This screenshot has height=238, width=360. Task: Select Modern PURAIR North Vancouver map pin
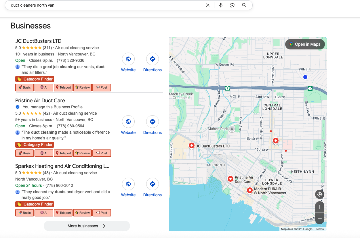tap(249, 190)
